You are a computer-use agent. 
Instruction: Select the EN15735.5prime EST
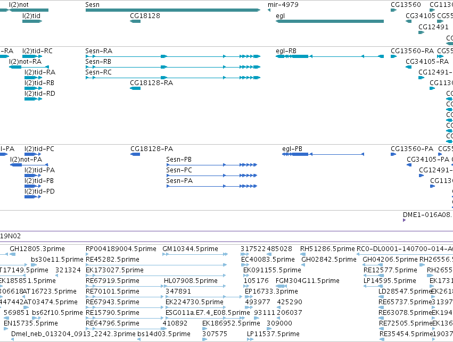6,329
